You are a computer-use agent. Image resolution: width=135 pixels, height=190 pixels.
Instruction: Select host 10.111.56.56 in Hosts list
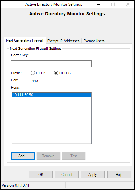(51, 95)
